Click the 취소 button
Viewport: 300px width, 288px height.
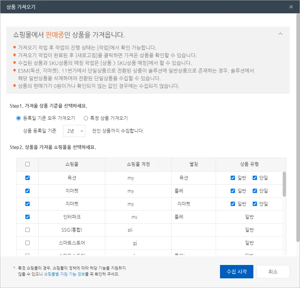[x=273, y=272]
